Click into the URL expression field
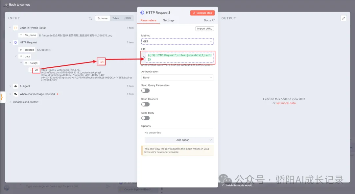355x194 pixels. coord(180,57)
